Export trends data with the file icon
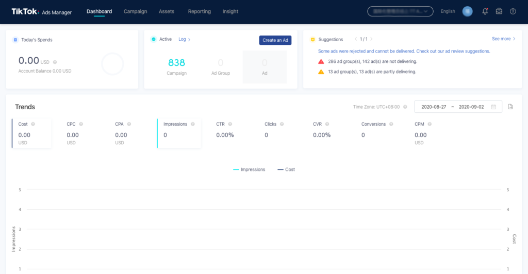 tap(510, 107)
